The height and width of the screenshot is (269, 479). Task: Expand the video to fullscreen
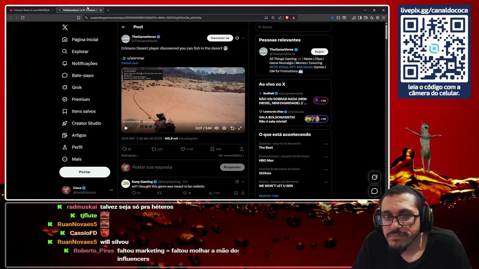240,128
